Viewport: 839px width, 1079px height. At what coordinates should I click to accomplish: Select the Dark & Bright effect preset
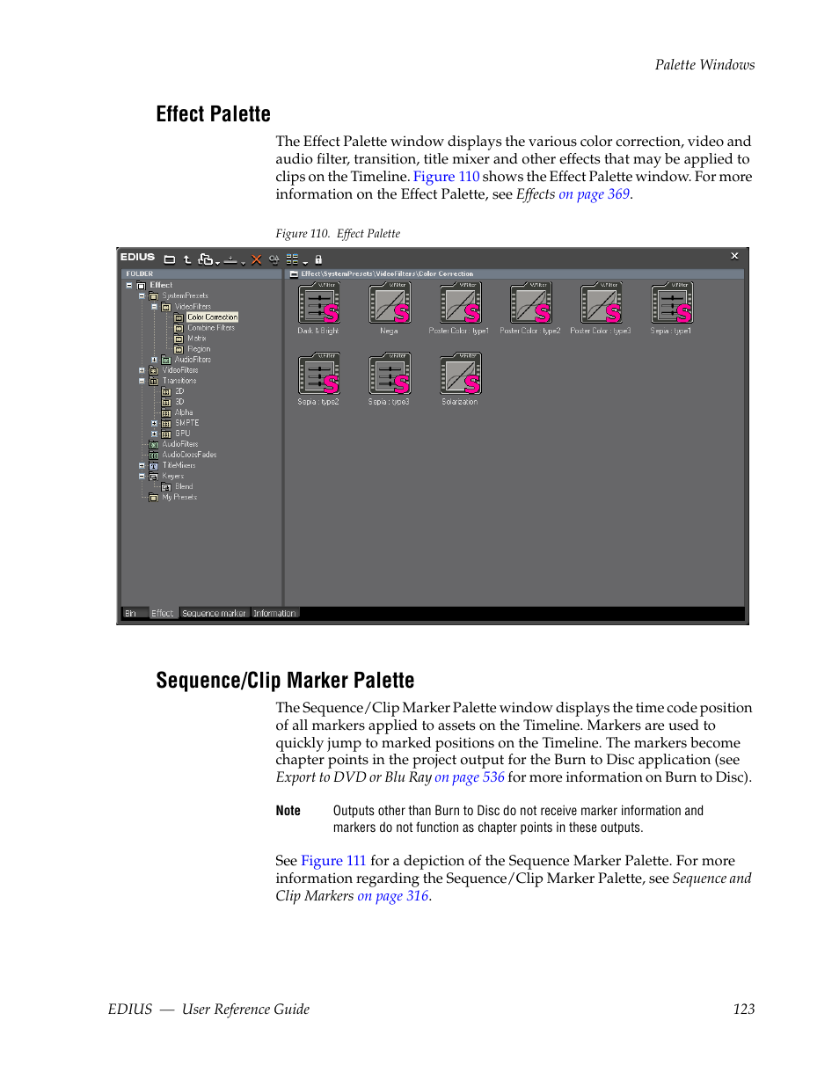coord(318,309)
